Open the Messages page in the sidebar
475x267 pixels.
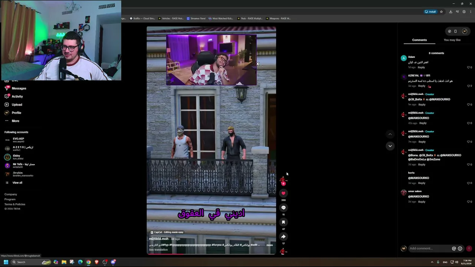pyautogui.click(x=15, y=88)
